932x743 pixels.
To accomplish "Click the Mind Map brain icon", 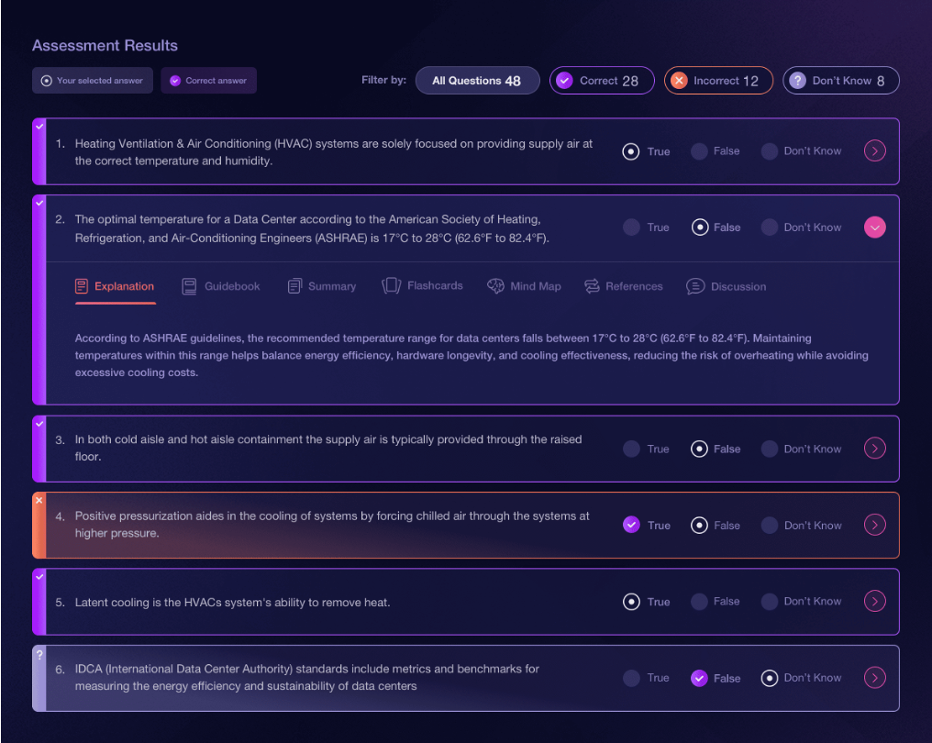I will 495,286.
